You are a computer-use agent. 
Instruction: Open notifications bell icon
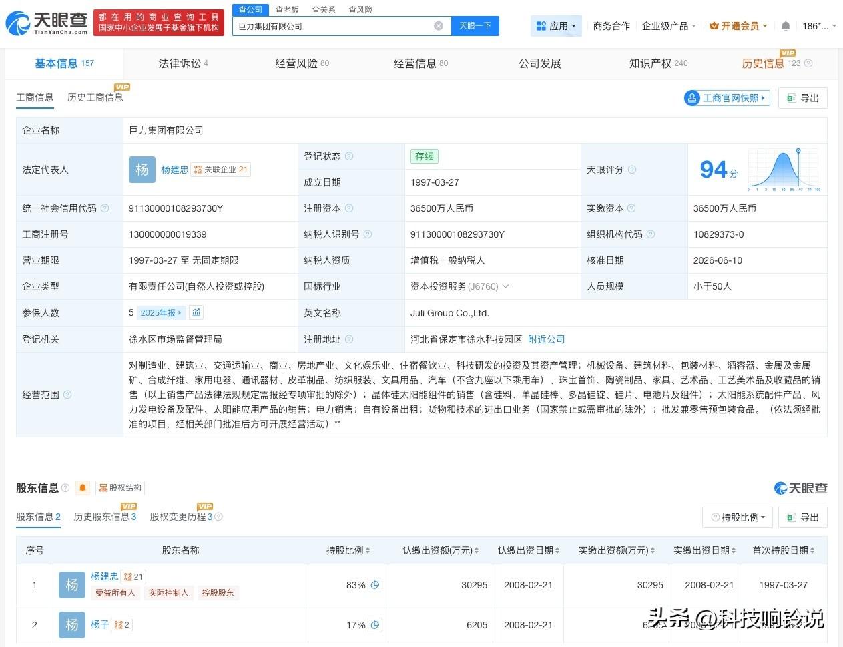click(786, 26)
